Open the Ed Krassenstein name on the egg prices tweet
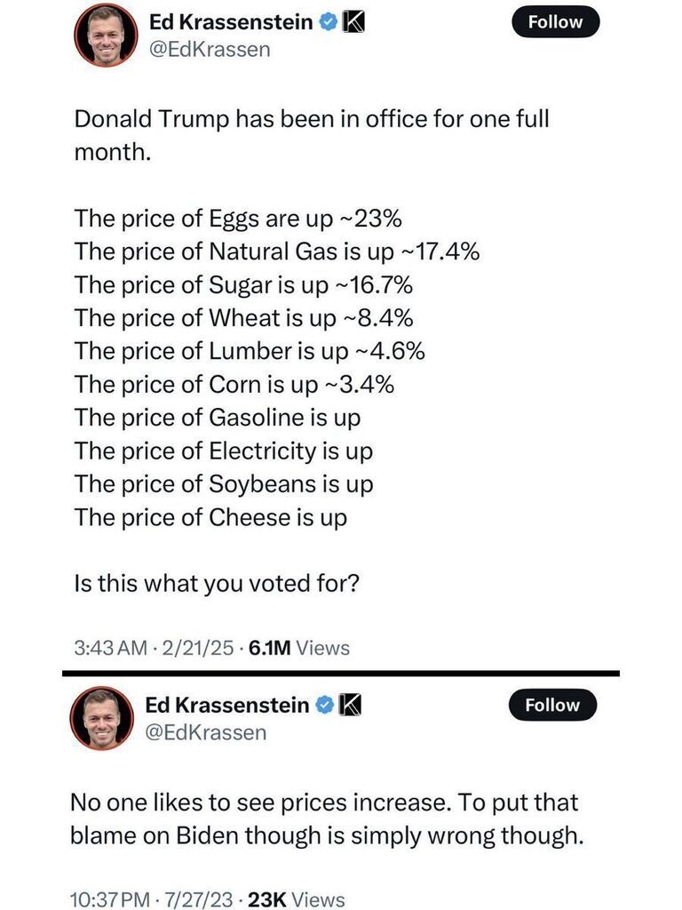Image resolution: width=682 pixels, height=910 pixels. click(x=231, y=22)
